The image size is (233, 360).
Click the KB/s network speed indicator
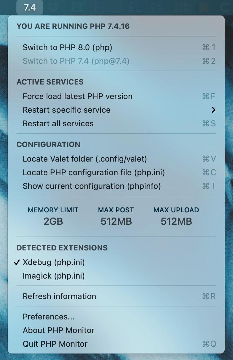pyautogui.click(x=183, y=7)
